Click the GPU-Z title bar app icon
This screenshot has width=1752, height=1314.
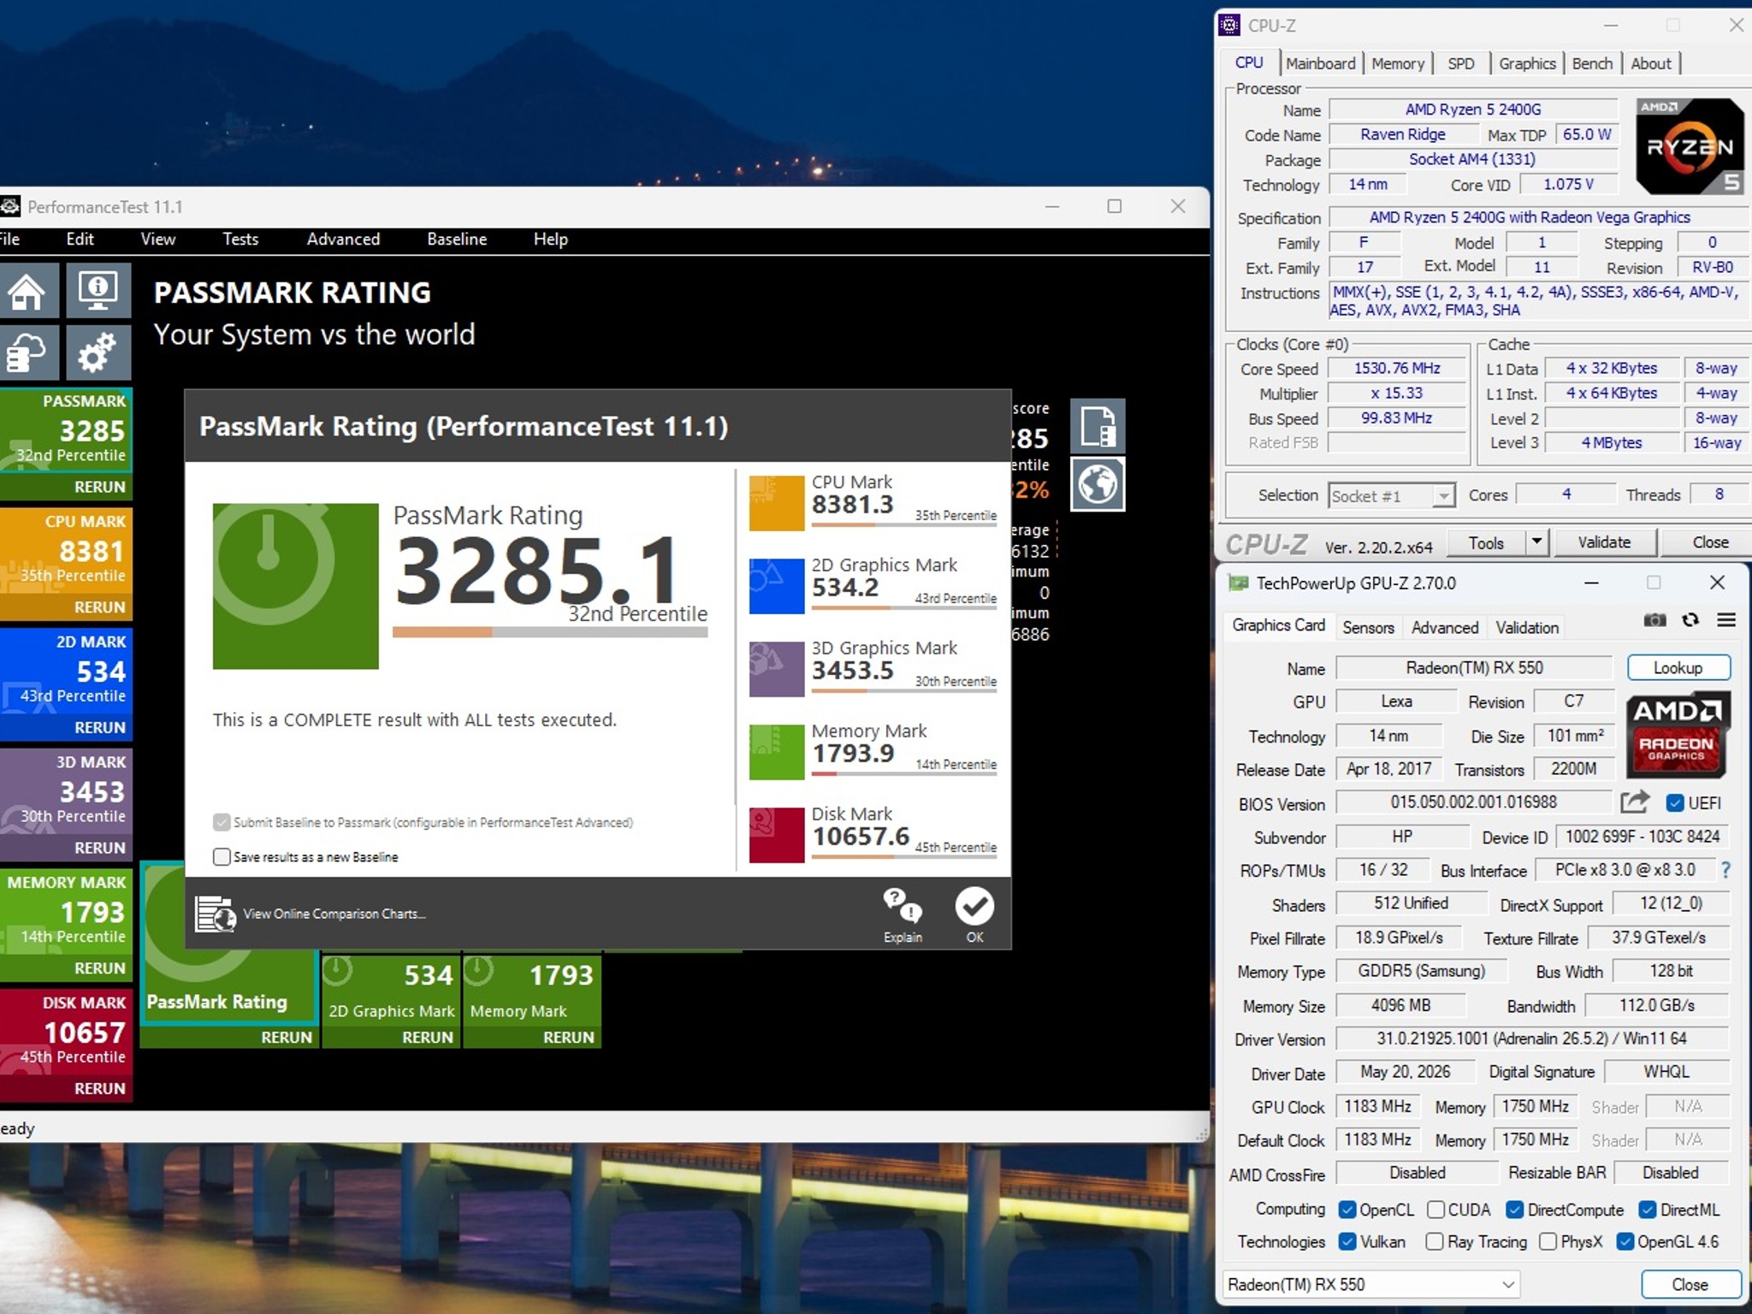coord(1237,583)
